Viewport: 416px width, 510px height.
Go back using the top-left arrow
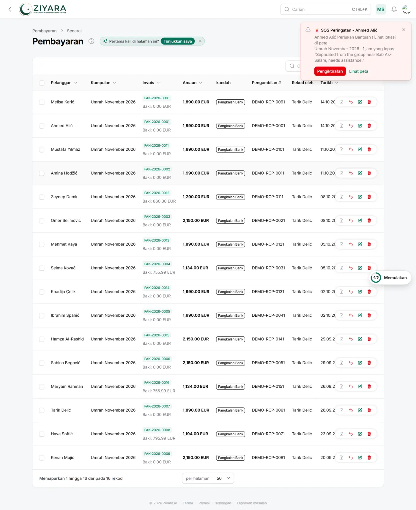[x=10, y=9]
